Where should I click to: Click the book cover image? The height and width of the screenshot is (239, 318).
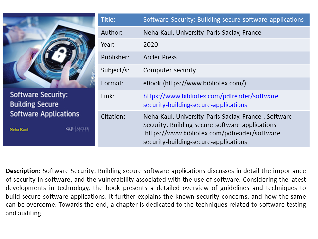49,80
